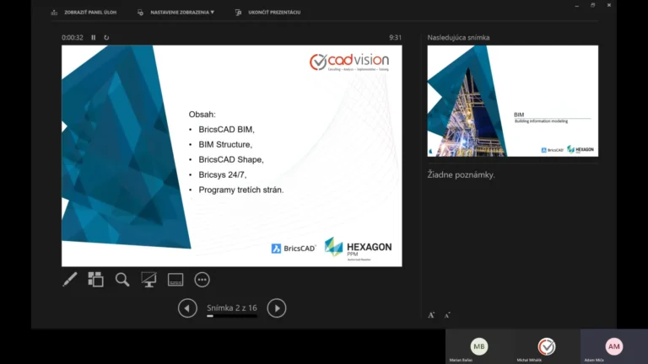648x364 pixels.
Task: Click the elapsed time 0:00:32
Action: (73, 37)
